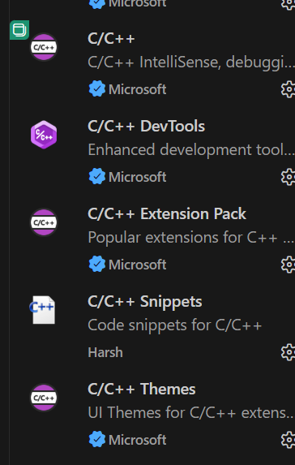Open the C/C++ Snippets title
This screenshot has height=465, width=295.
tap(145, 301)
